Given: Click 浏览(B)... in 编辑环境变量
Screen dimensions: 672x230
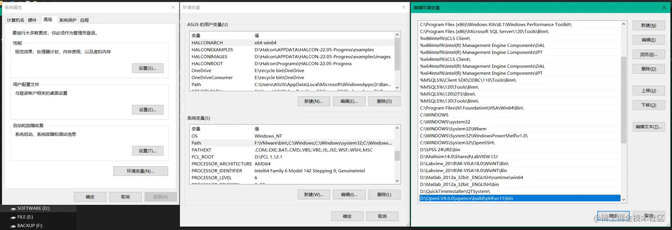Looking at the screenshot, I should [649, 55].
